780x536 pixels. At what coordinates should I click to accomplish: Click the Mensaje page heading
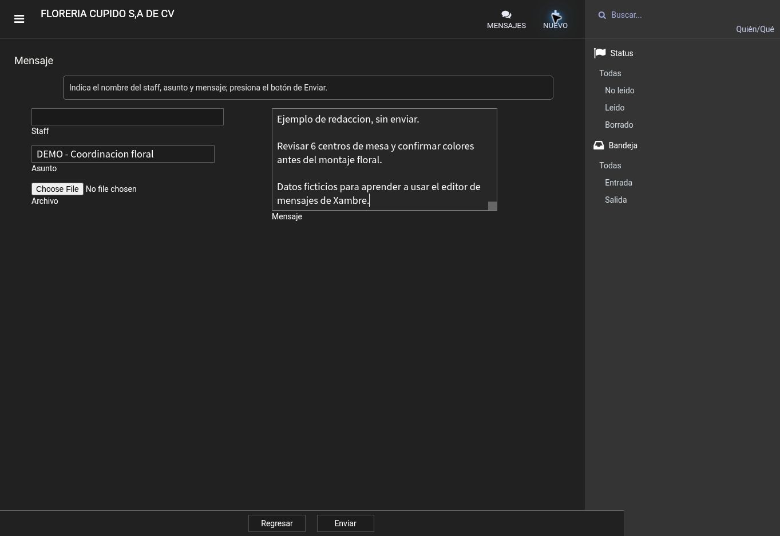coord(34,61)
